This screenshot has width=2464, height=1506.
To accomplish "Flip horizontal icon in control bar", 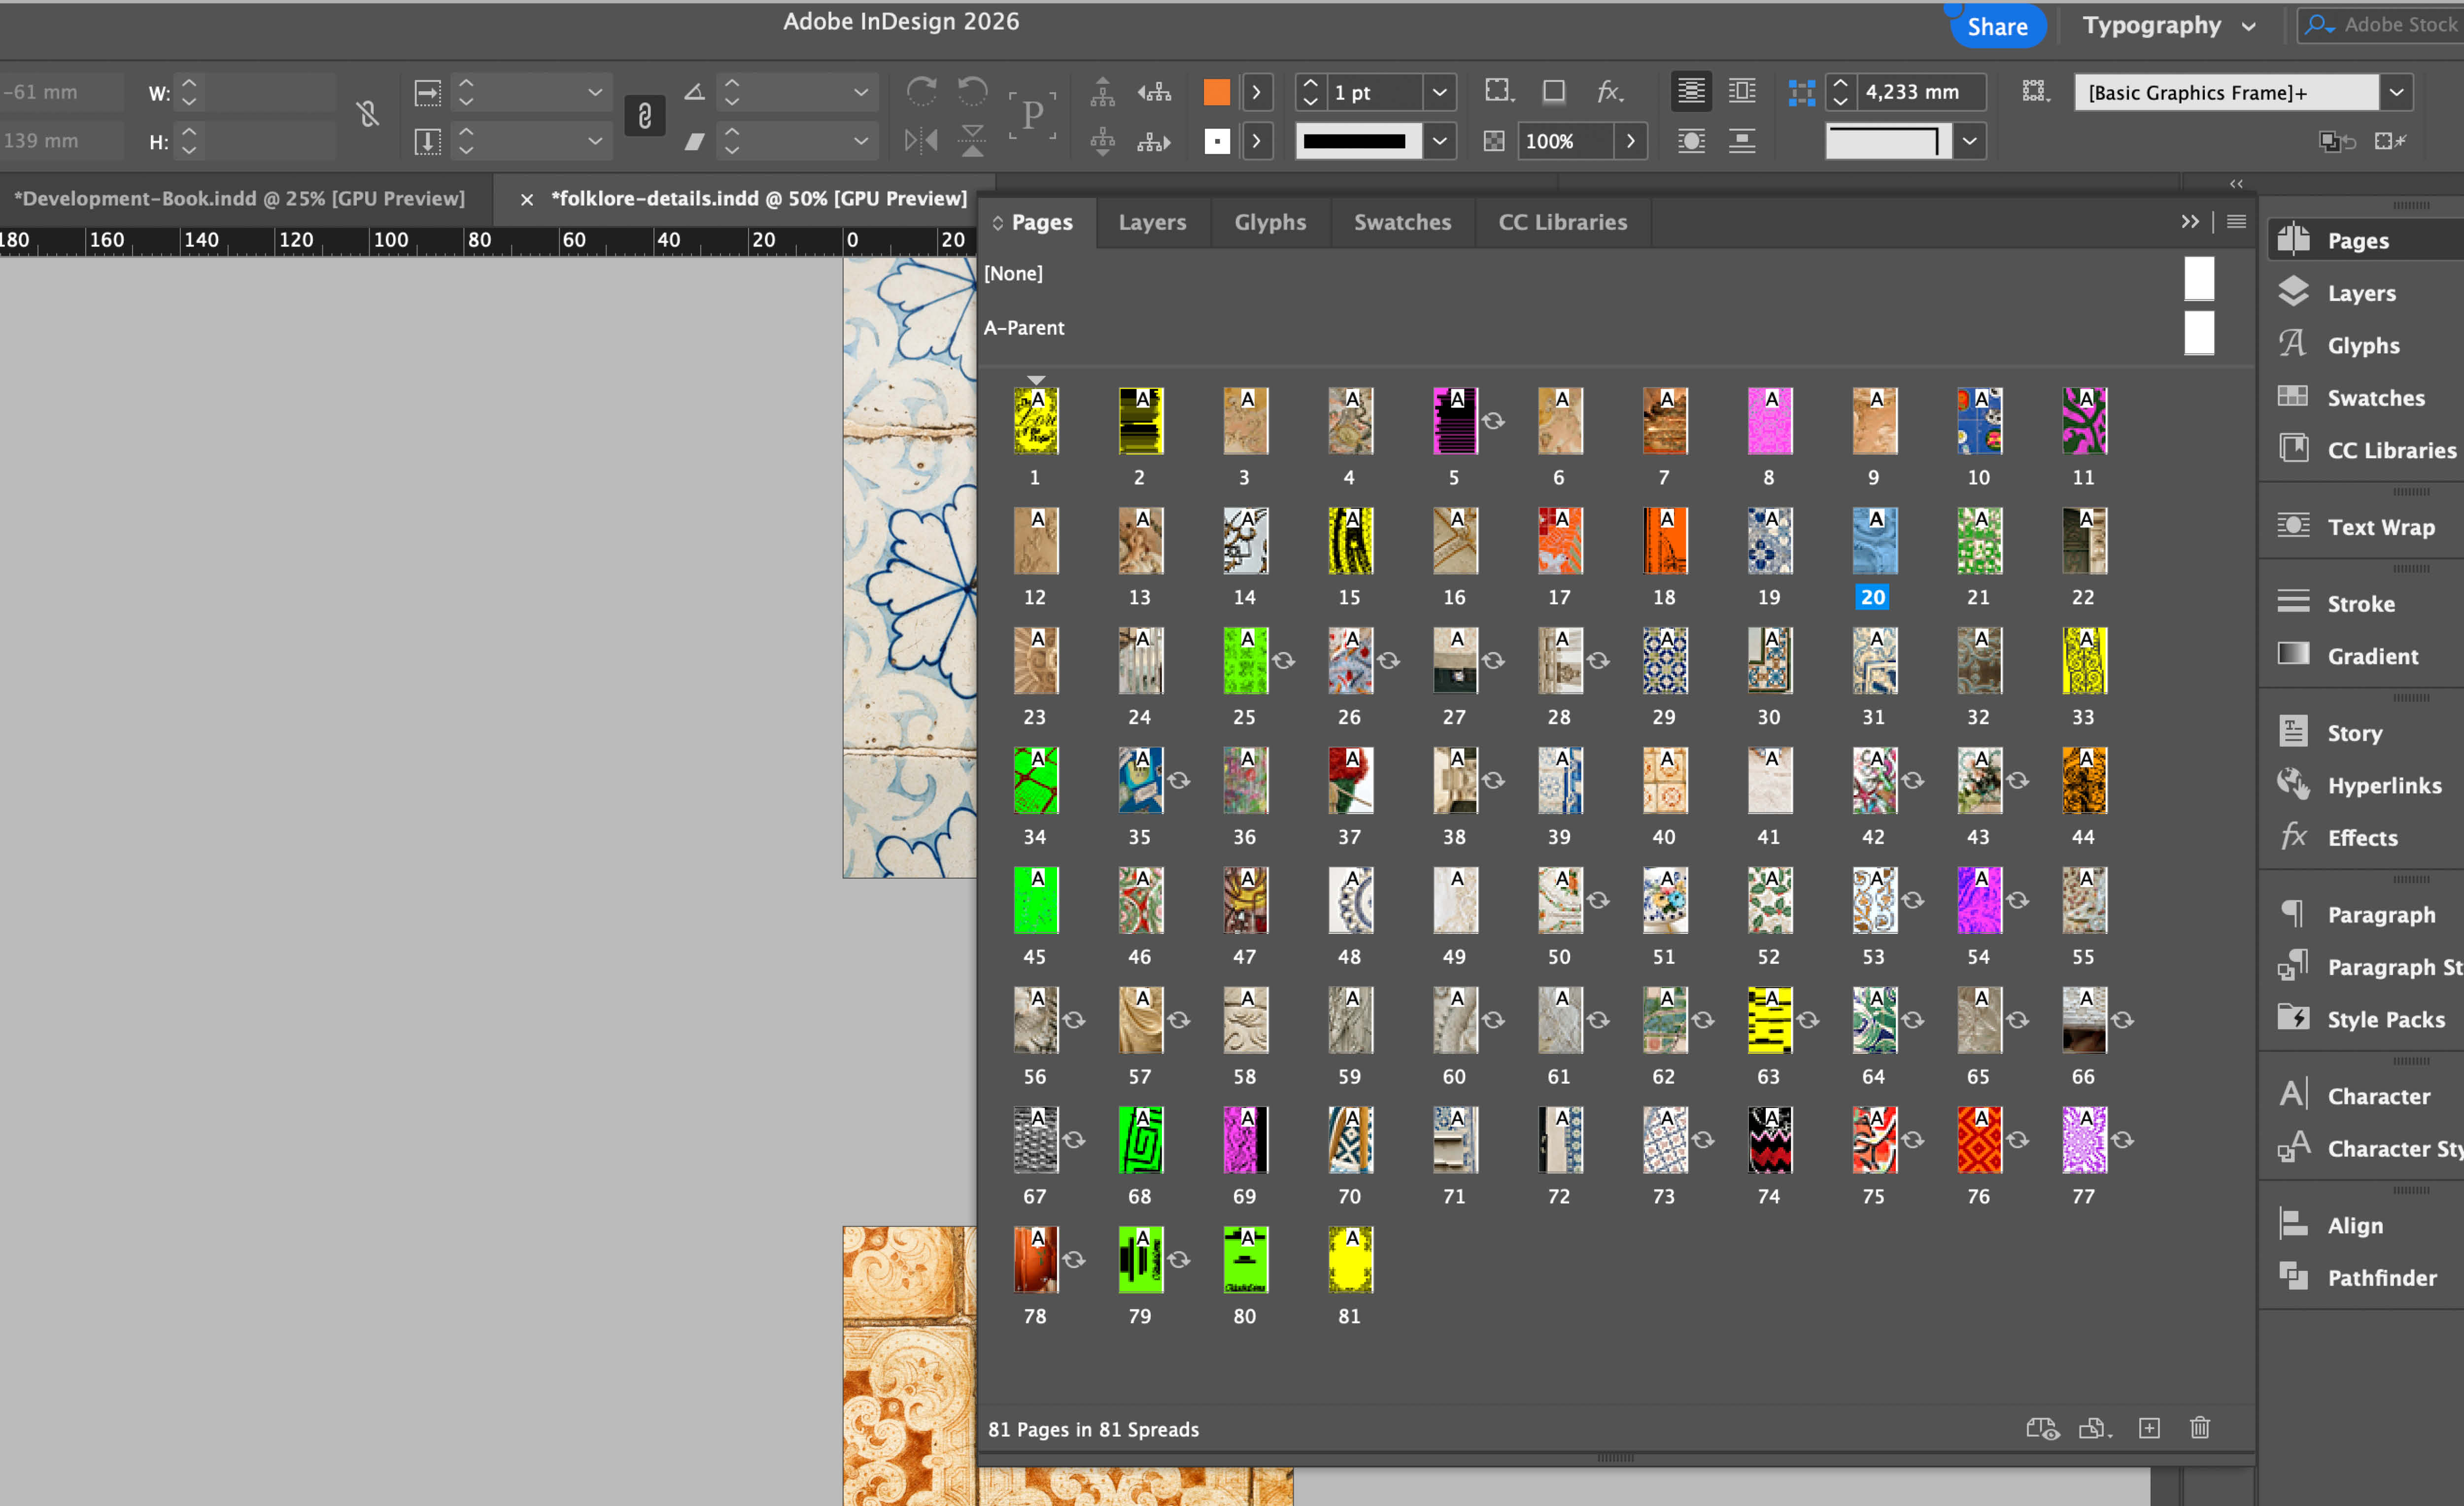I will click(921, 141).
